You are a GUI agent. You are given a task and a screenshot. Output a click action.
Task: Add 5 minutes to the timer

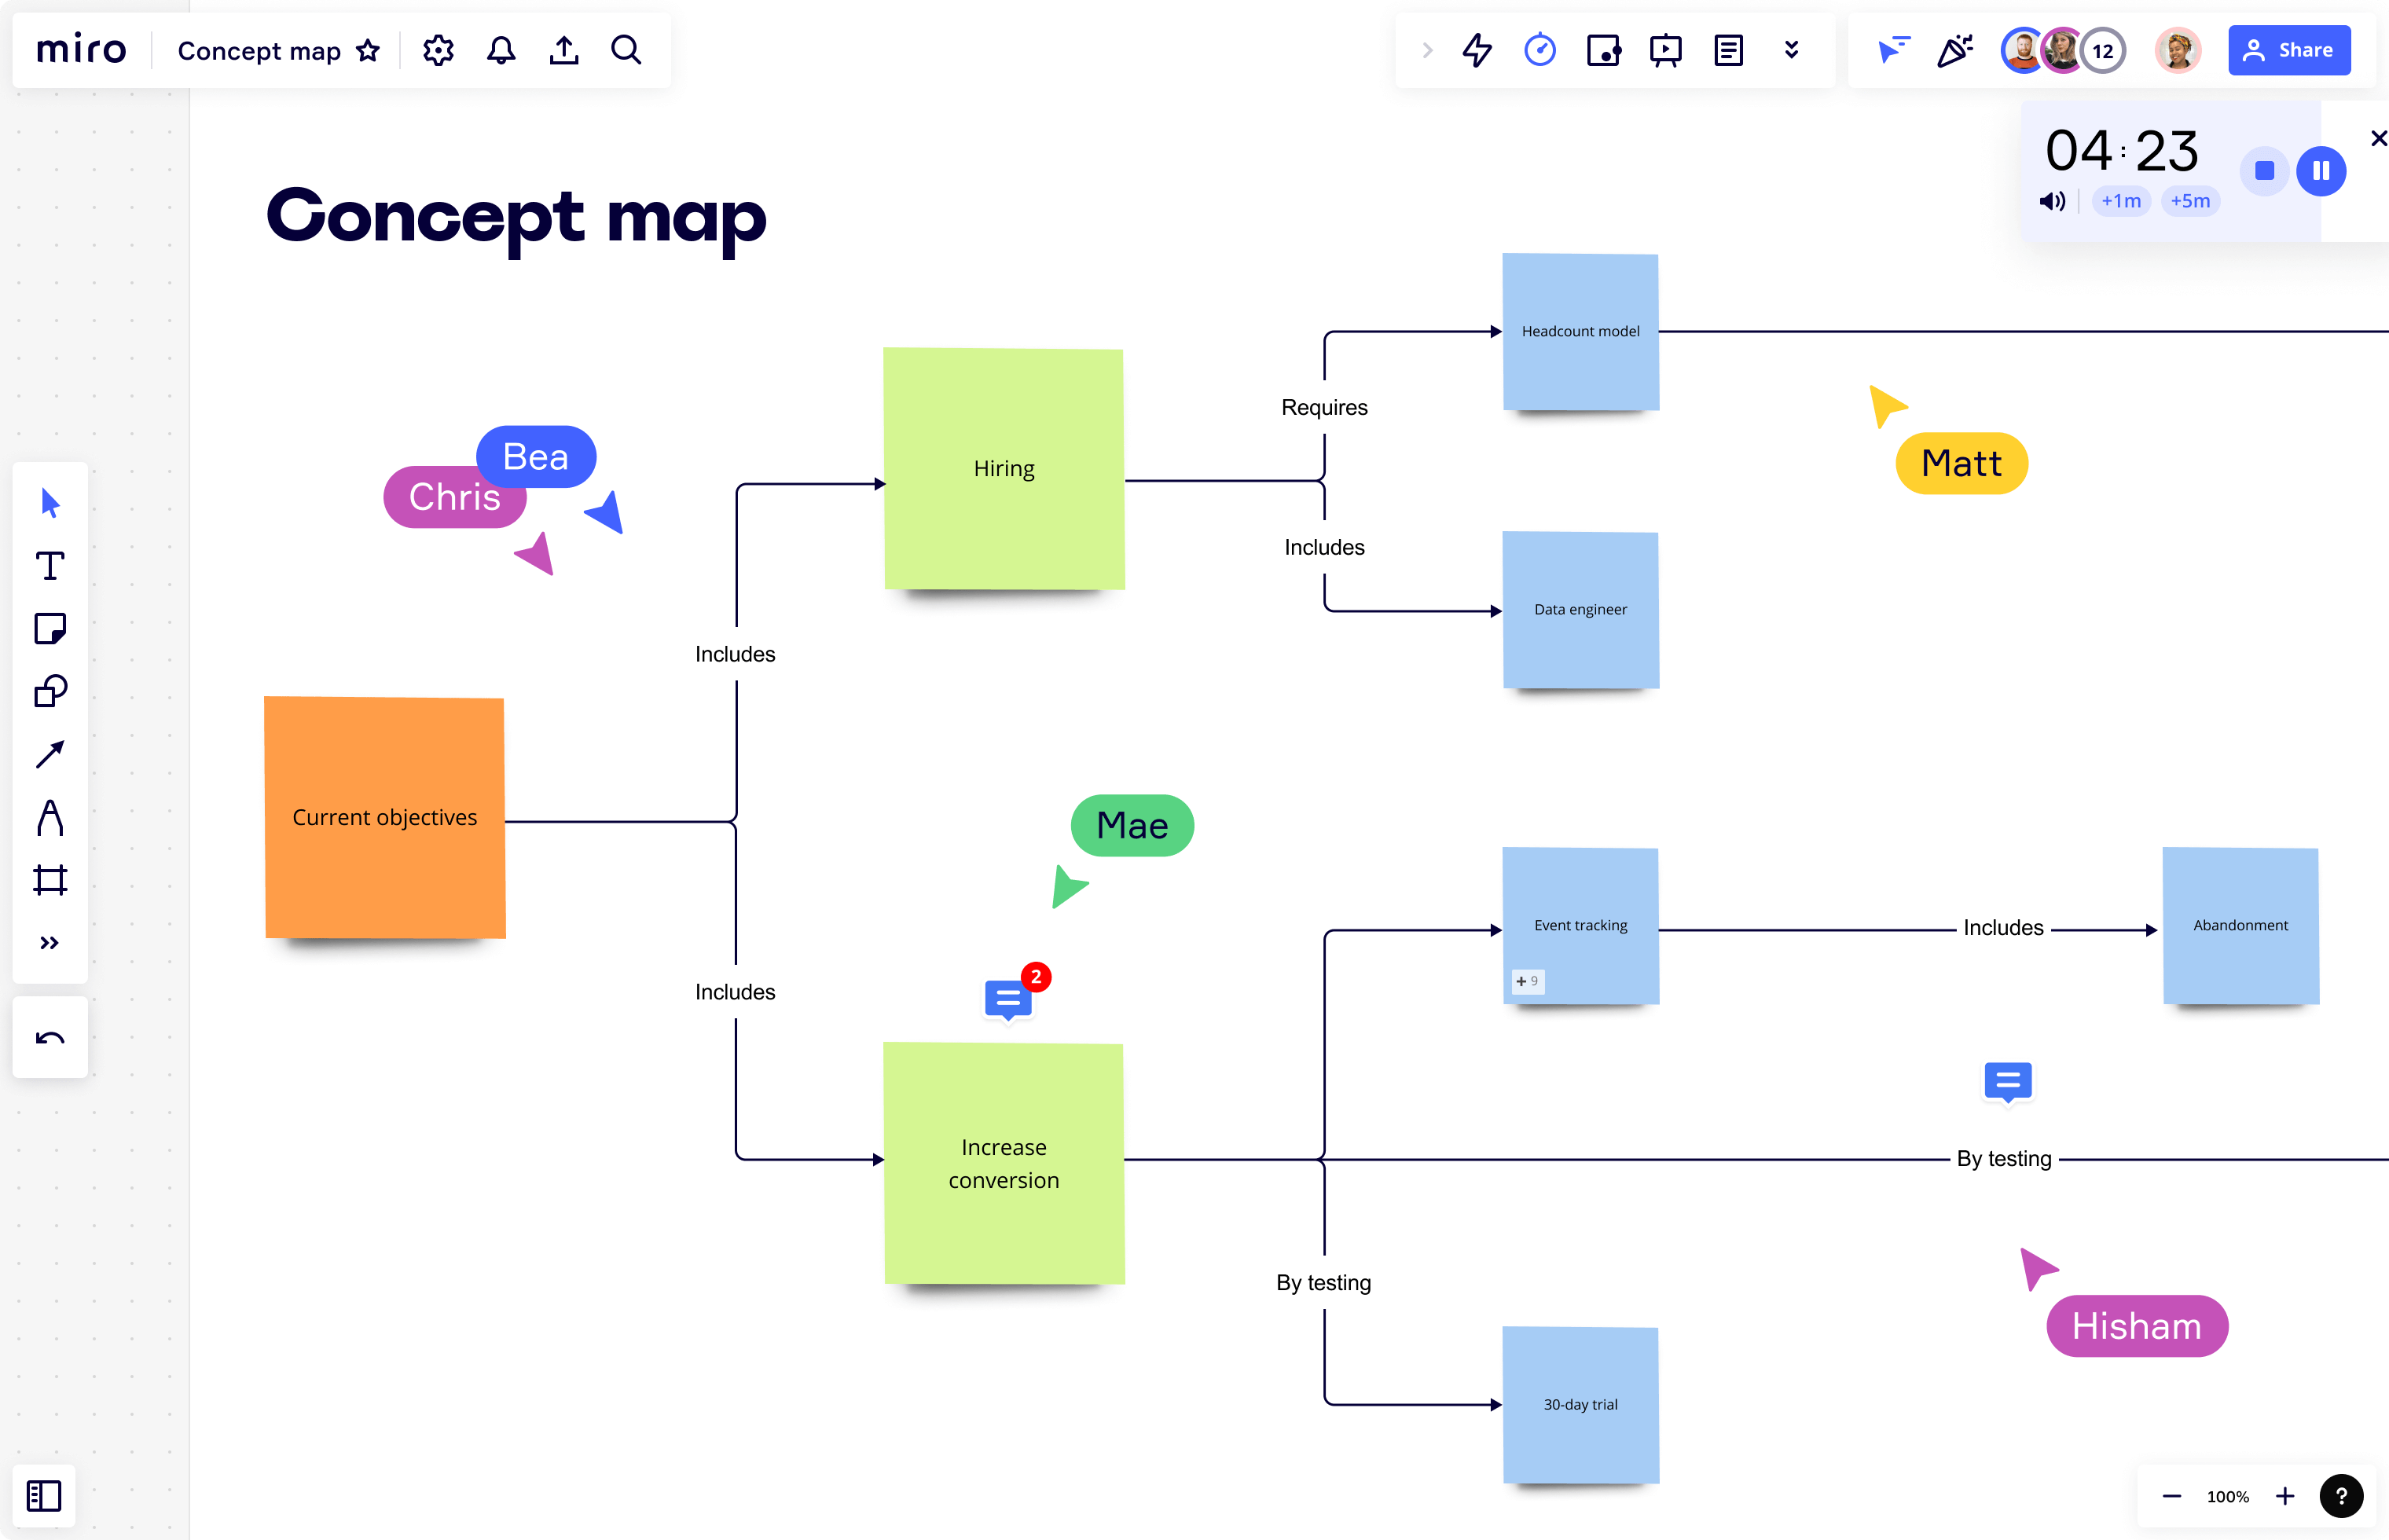pyautogui.click(x=2191, y=201)
